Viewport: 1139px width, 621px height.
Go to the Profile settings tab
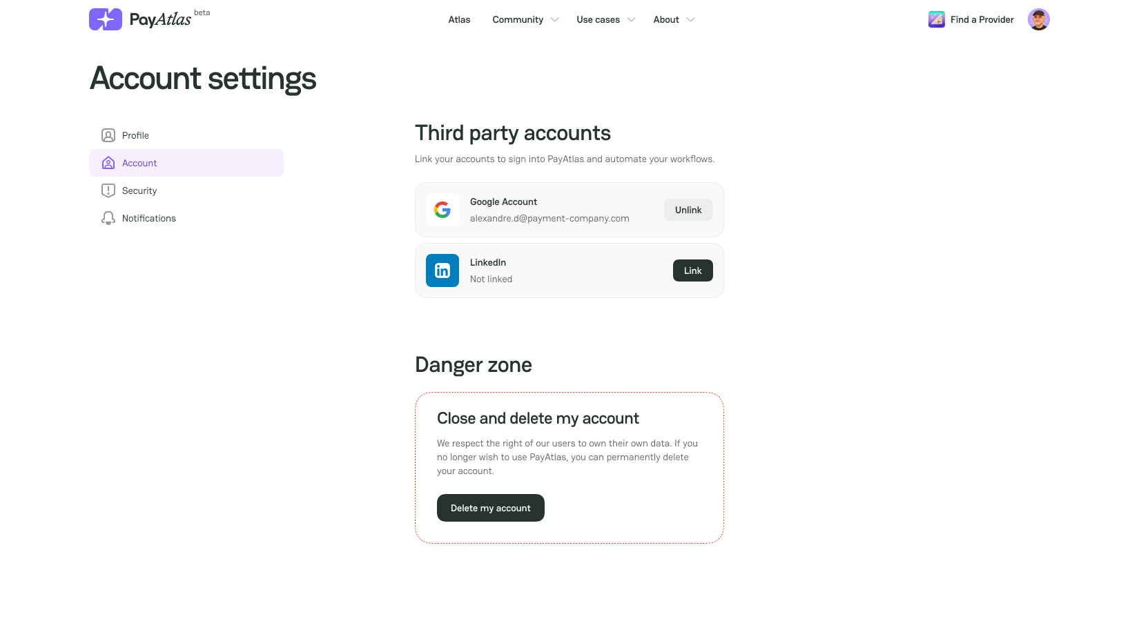tap(186, 135)
